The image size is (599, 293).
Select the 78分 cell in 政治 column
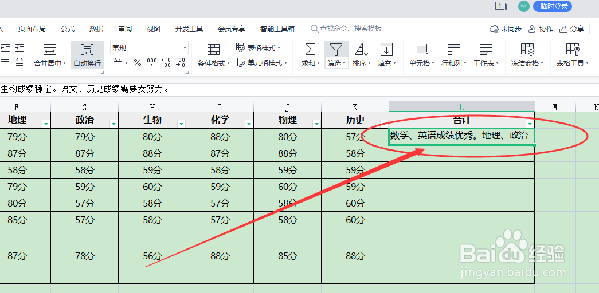(84, 256)
